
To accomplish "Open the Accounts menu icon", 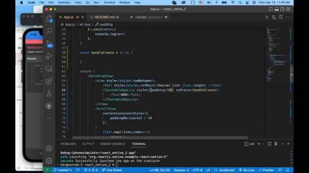I will [x=49, y=148].
